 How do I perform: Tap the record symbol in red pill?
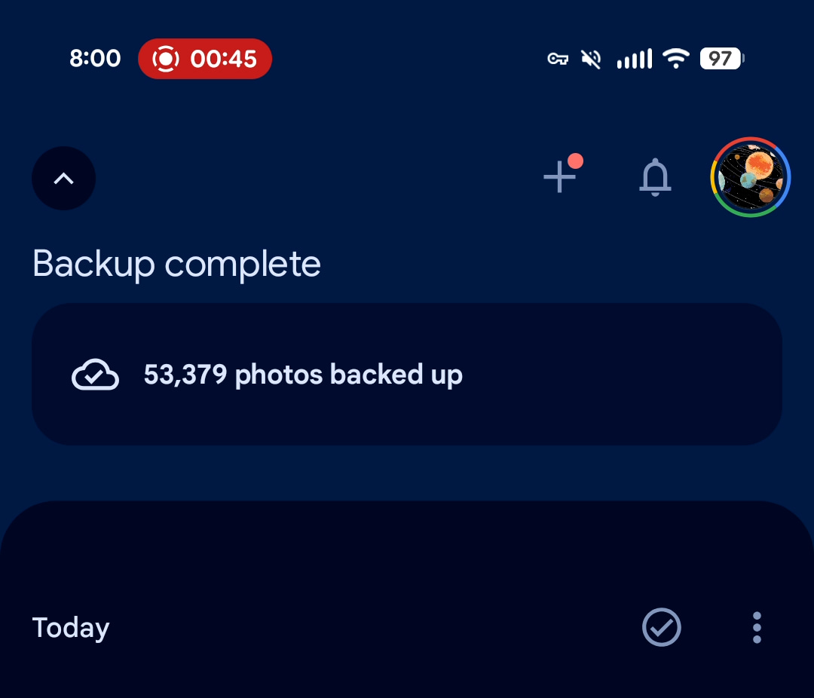tap(166, 59)
